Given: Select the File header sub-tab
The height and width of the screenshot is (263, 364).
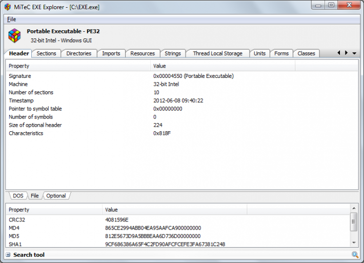Looking at the screenshot, I should pos(34,196).
